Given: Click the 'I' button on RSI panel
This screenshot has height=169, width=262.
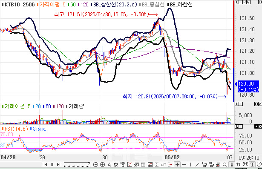Looking at the screenshot, I should click(x=241, y=126).
